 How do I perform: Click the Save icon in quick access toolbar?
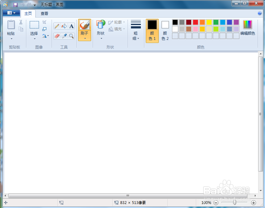pos(15,5)
